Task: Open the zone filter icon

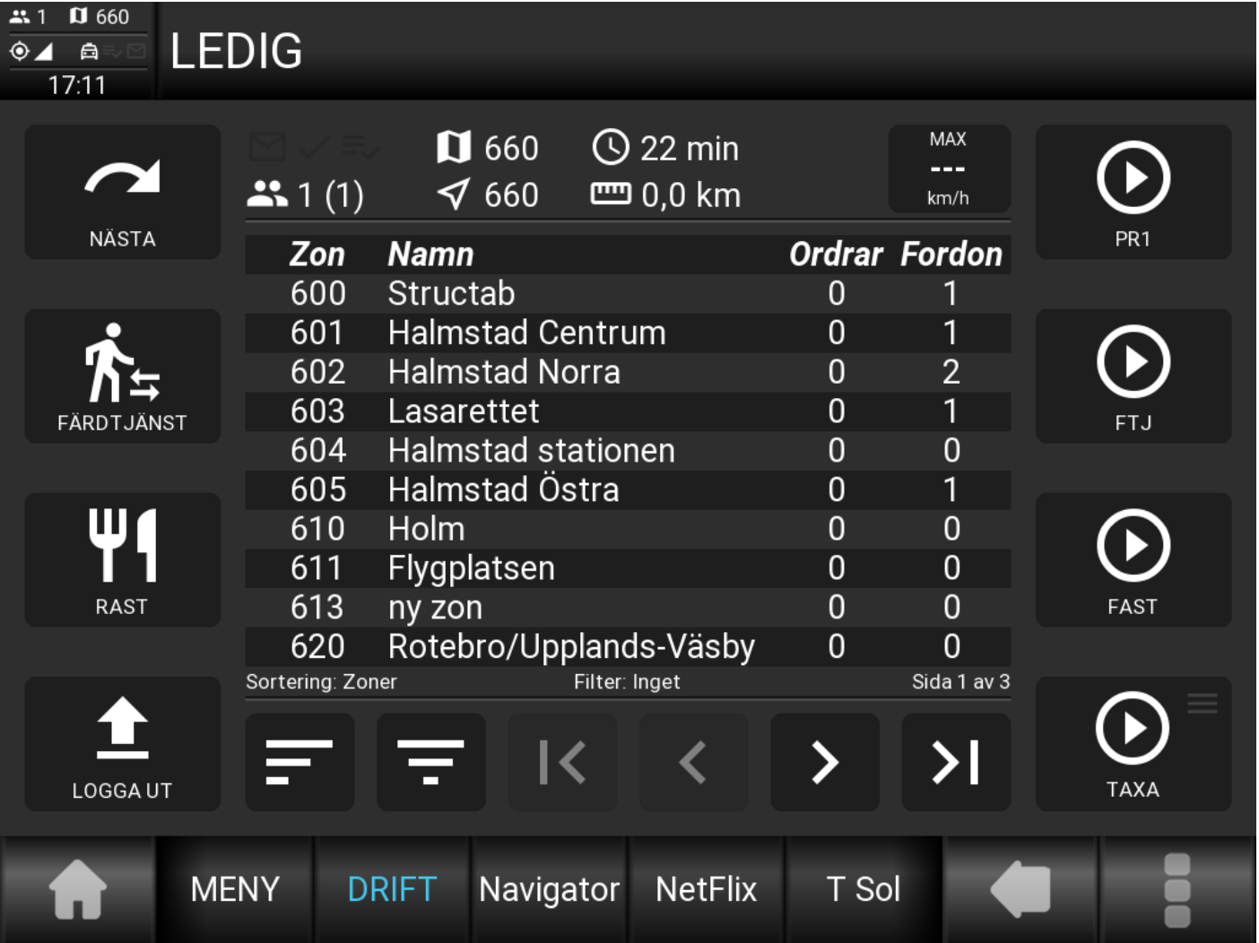Action: tap(430, 762)
